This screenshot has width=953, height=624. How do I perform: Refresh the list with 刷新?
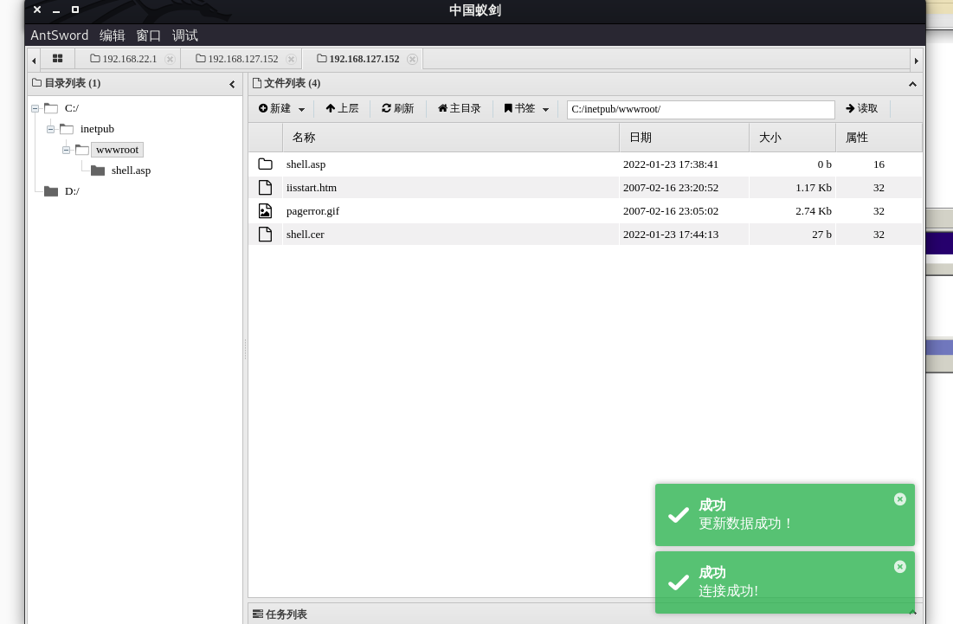397,109
